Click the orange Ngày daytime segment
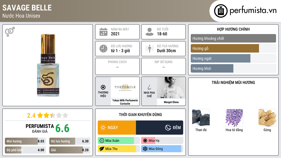This screenshot has height=158, width=281. point(117,128)
